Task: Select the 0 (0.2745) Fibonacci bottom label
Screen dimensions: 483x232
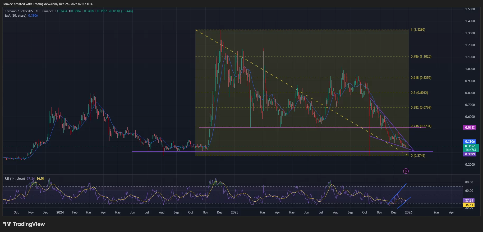Action: point(418,156)
